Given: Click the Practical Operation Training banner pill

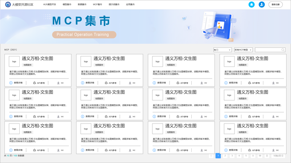Looking at the screenshot, I should tap(84, 34).
